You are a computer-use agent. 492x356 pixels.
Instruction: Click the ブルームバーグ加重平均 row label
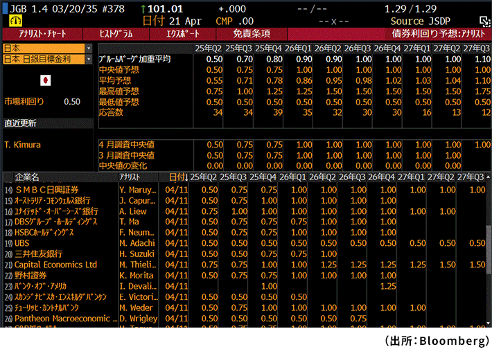(x=134, y=59)
